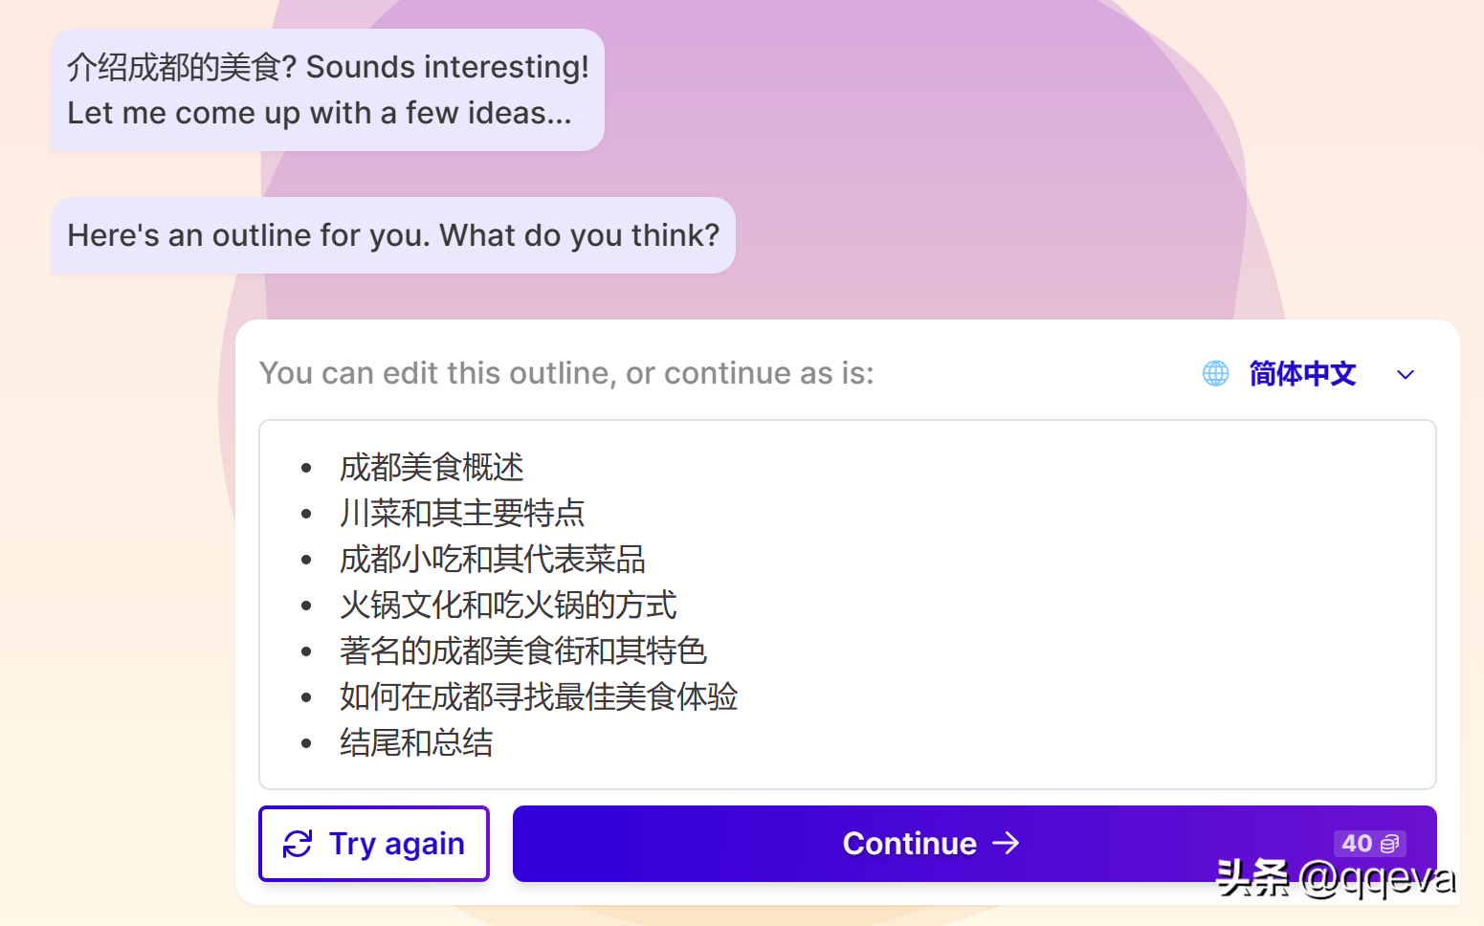This screenshot has height=926, width=1484.
Task: Select outline item 川菜和其主要特点
Action: [462, 513]
